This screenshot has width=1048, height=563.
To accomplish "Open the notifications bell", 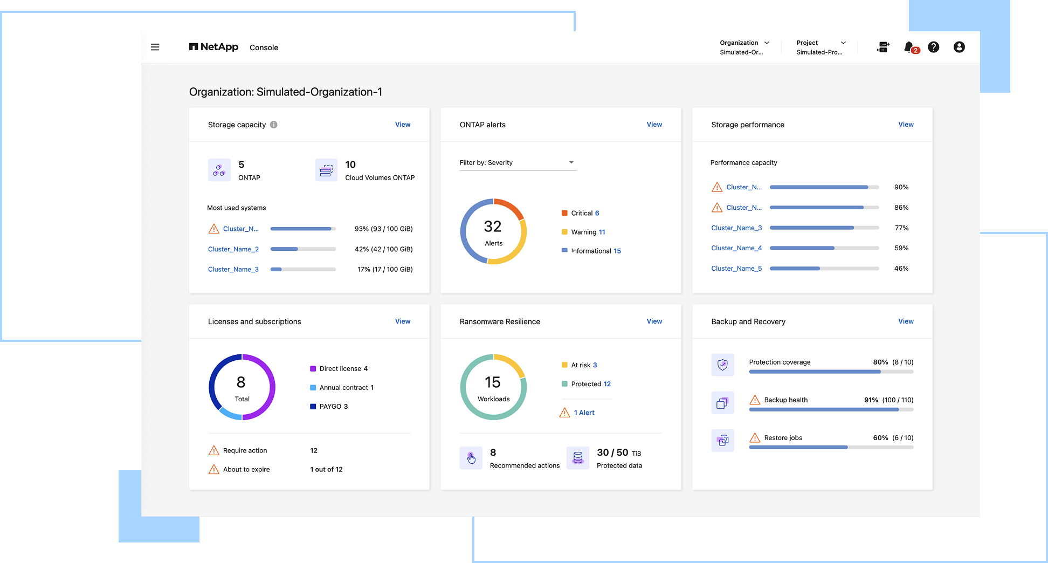I will point(909,47).
